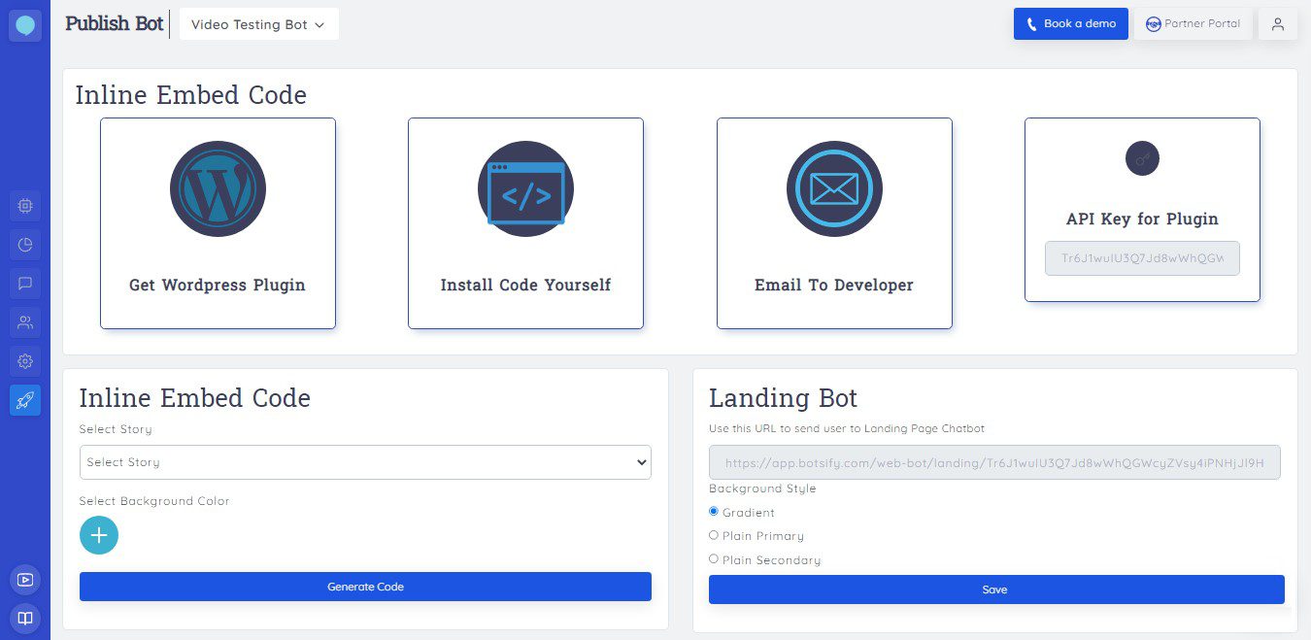Click the Generate Code button

[364, 587]
